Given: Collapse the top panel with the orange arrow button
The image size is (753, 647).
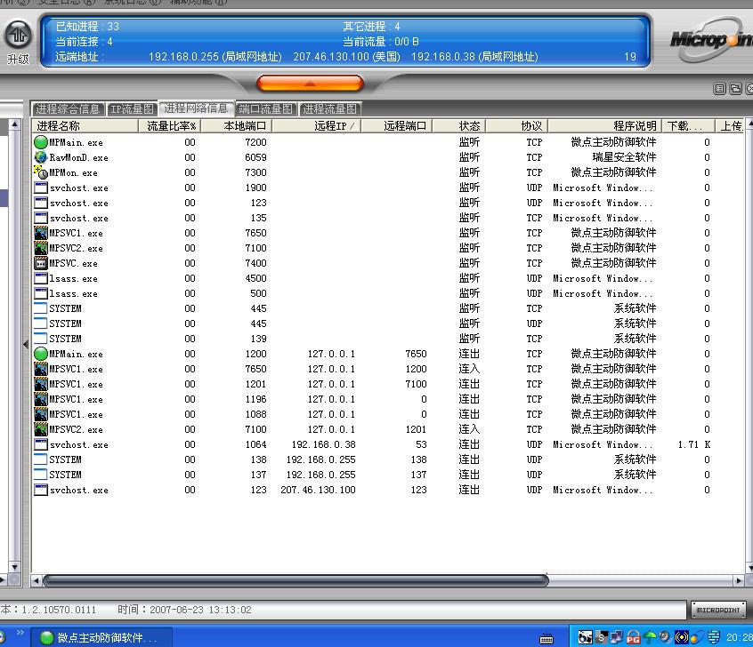Looking at the screenshot, I should tap(311, 83).
